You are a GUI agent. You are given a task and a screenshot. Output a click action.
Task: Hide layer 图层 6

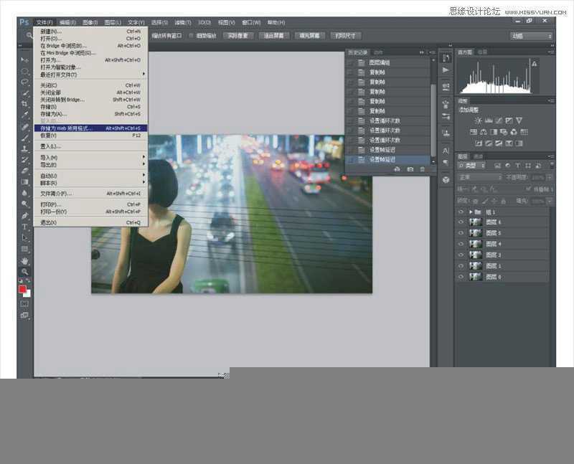click(461, 222)
